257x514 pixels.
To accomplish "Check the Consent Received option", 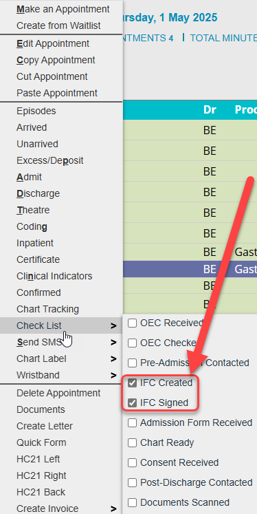I will pyautogui.click(x=132, y=463).
